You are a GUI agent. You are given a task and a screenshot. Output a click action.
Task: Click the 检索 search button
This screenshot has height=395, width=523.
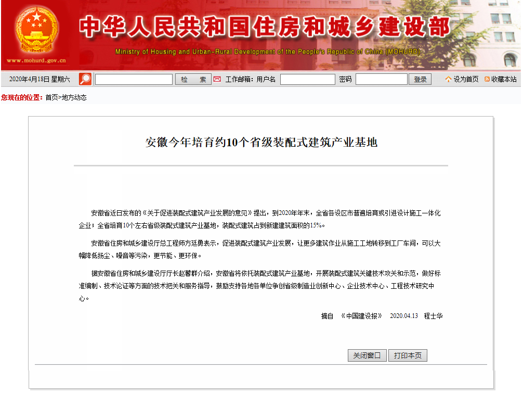(193, 79)
